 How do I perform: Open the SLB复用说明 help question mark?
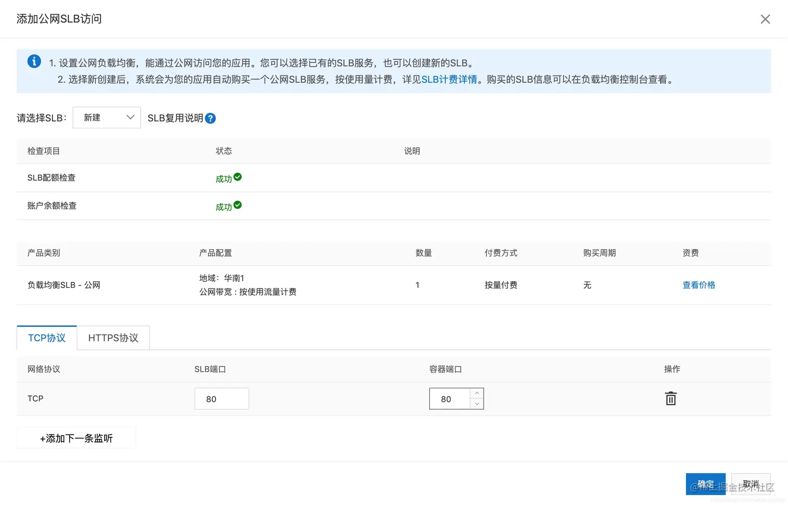pyautogui.click(x=210, y=118)
